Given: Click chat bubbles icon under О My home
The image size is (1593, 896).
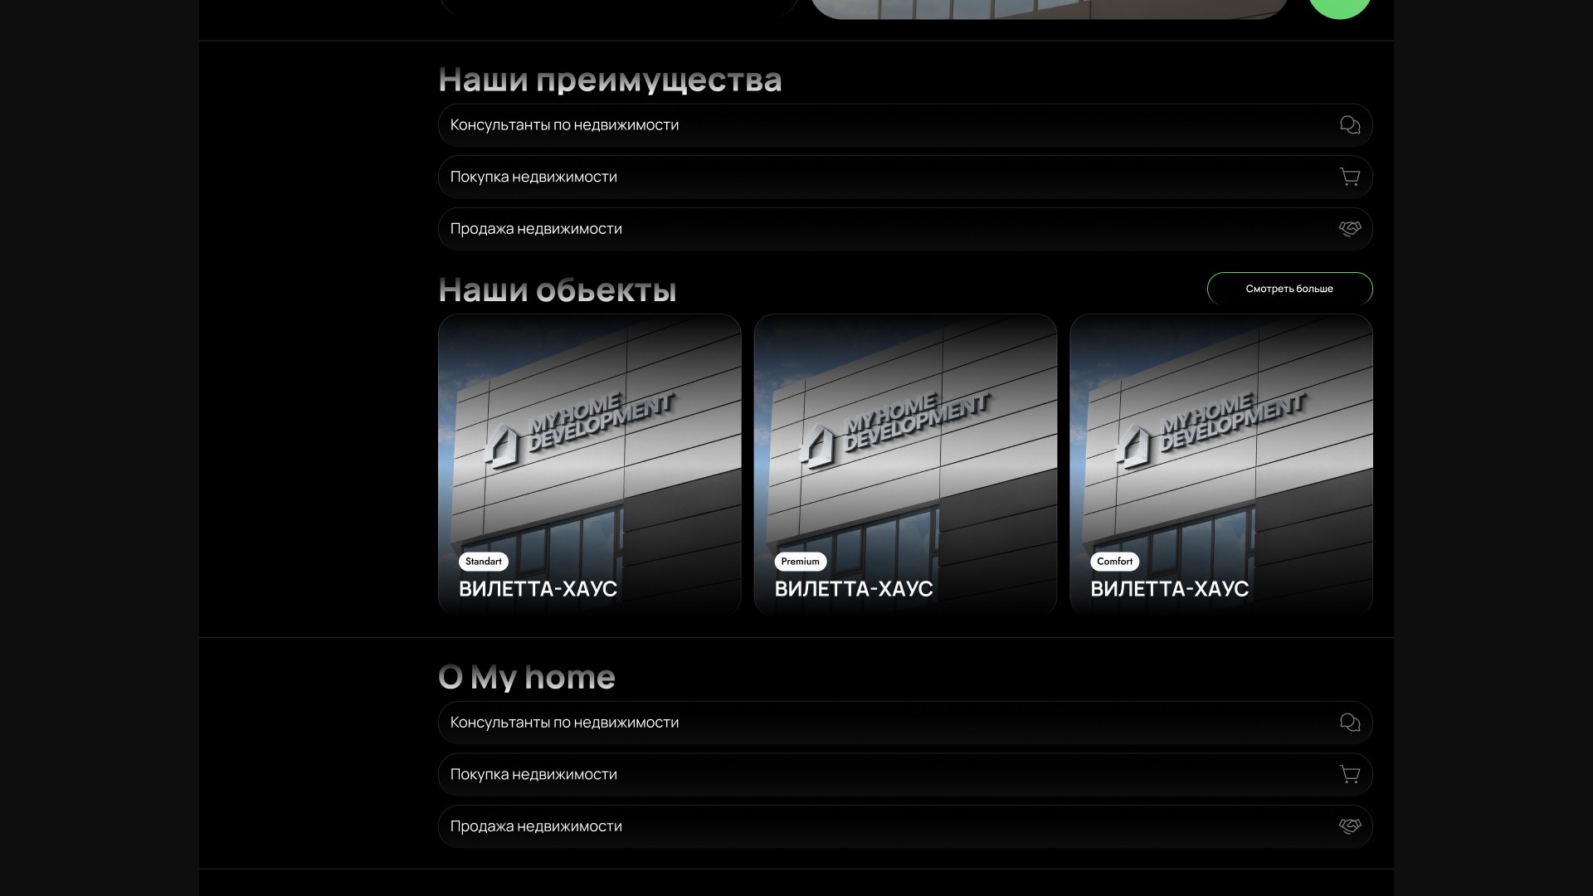Looking at the screenshot, I should pyautogui.click(x=1350, y=723).
